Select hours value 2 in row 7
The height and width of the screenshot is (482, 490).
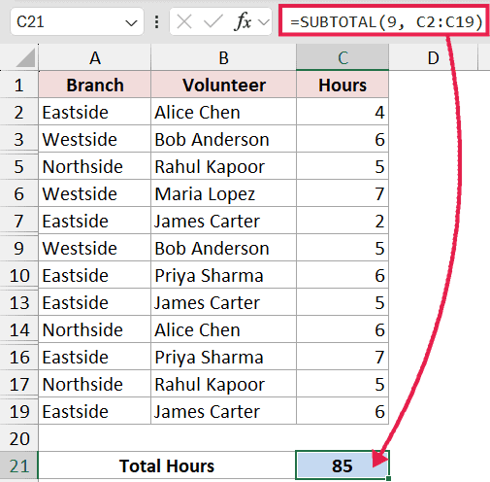click(x=343, y=222)
